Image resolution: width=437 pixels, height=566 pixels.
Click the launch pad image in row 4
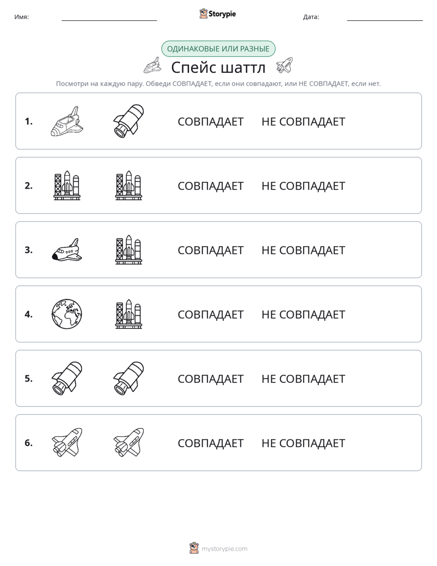click(129, 314)
